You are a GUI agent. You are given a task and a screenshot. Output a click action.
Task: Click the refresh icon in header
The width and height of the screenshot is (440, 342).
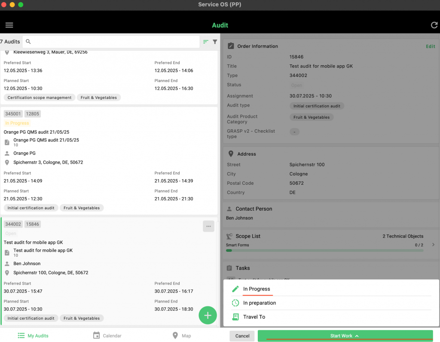click(x=434, y=25)
